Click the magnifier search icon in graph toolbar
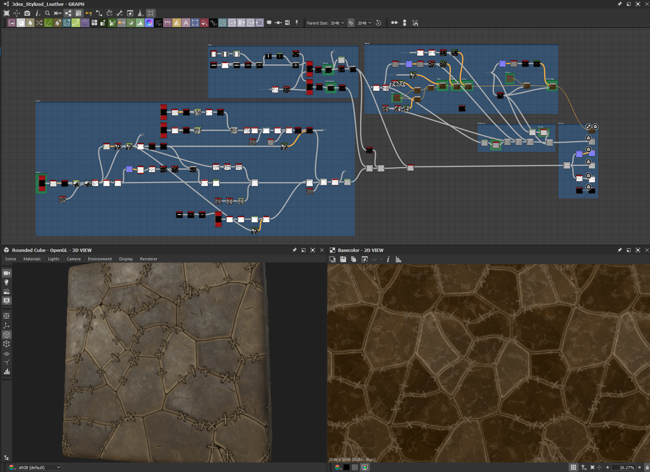The width and height of the screenshot is (650, 472). click(x=47, y=13)
